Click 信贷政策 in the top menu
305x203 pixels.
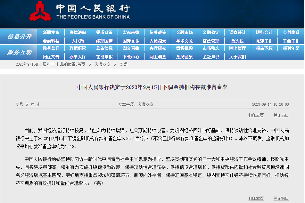(x=158, y=32)
